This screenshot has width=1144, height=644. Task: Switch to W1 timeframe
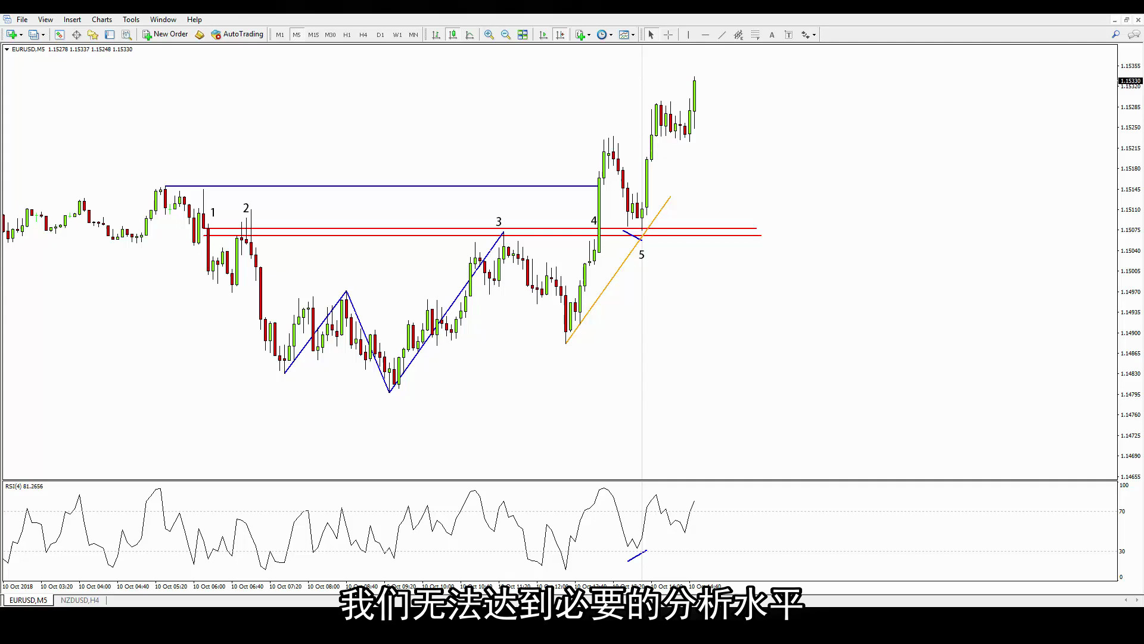point(397,35)
